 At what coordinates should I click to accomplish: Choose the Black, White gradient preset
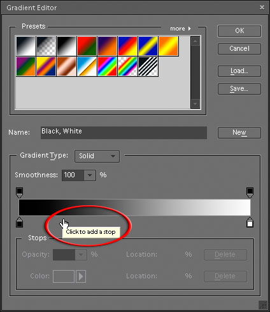tap(66, 46)
